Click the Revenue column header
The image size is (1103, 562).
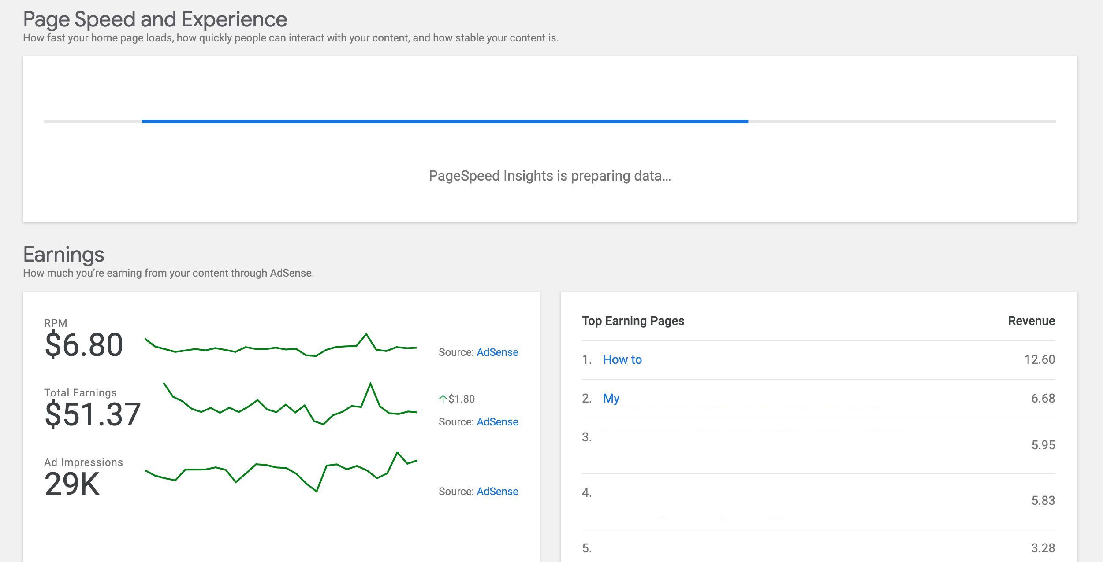[x=1032, y=321]
